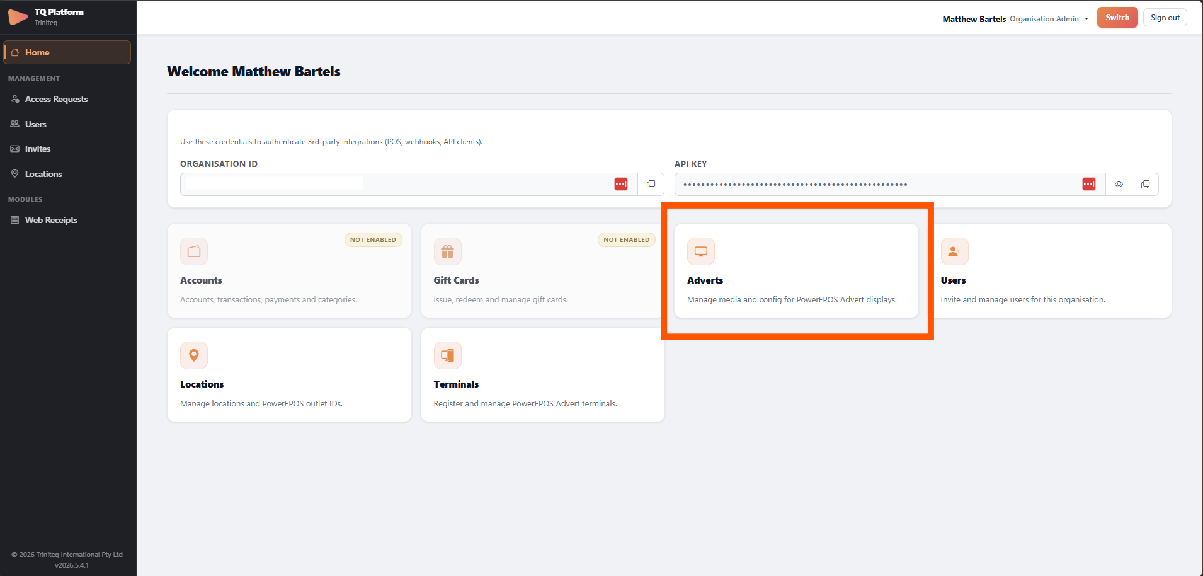Click the Users card person-plus icon
1203x576 pixels.
pyautogui.click(x=955, y=251)
